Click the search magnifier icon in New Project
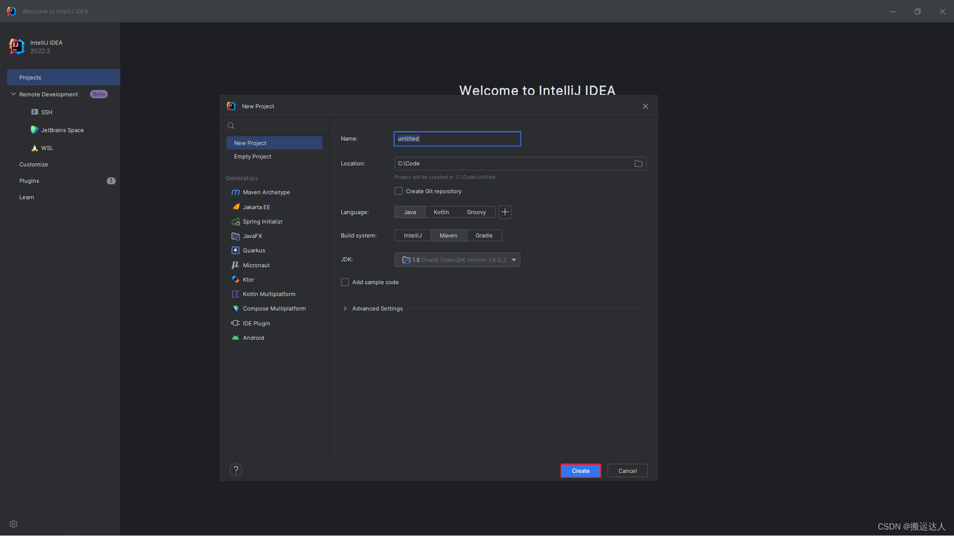954x536 pixels. pyautogui.click(x=231, y=126)
